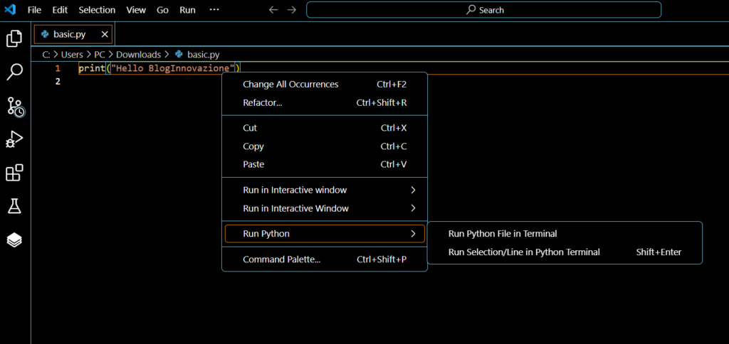
Task: Open the Testing flask icon
Action: (14, 207)
